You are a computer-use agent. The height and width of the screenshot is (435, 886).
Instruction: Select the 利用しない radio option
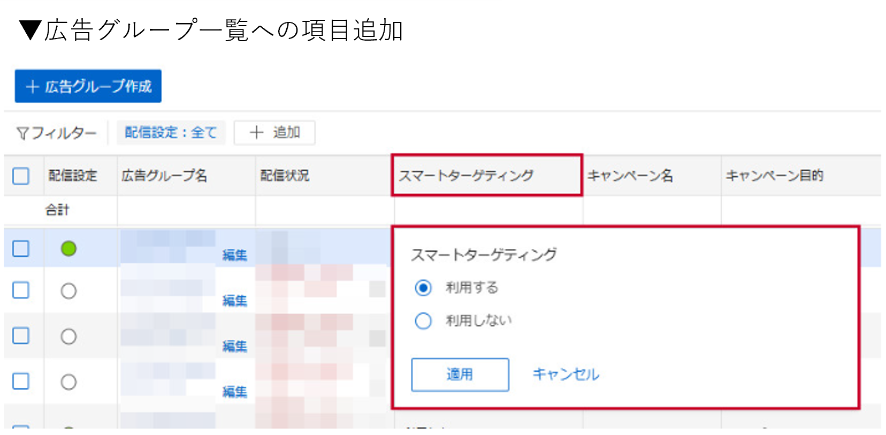(x=423, y=321)
